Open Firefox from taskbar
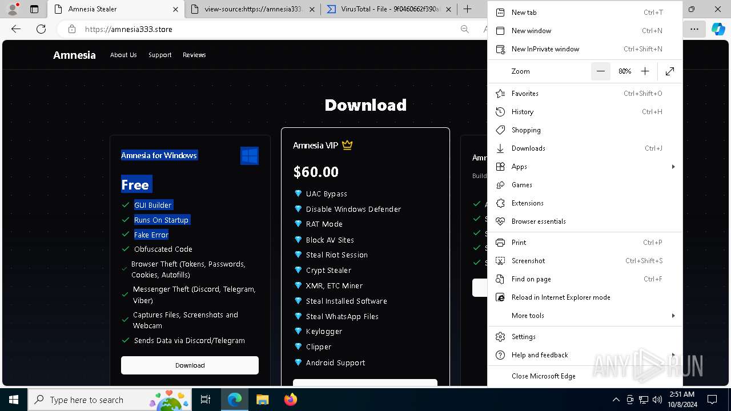The width and height of the screenshot is (731, 411). coord(291,400)
